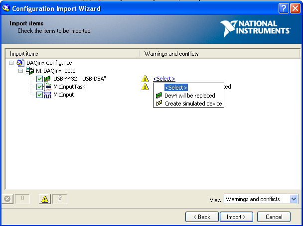Select the 'DAQmx Config.nce' tree label

coord(49,63)
